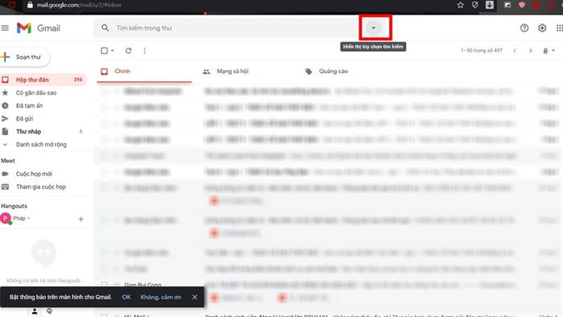Expand the select-all dropdown arrow

113,51
